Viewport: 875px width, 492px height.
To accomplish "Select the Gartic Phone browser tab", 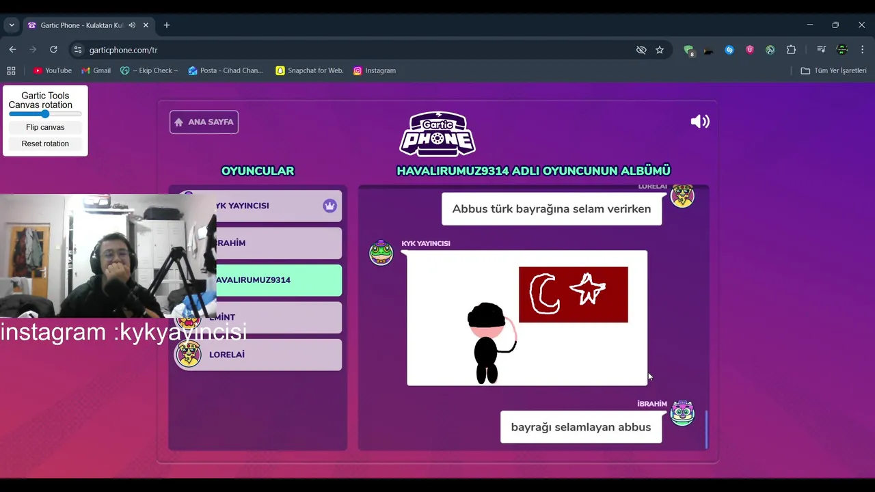I will (x=89, y=25).
